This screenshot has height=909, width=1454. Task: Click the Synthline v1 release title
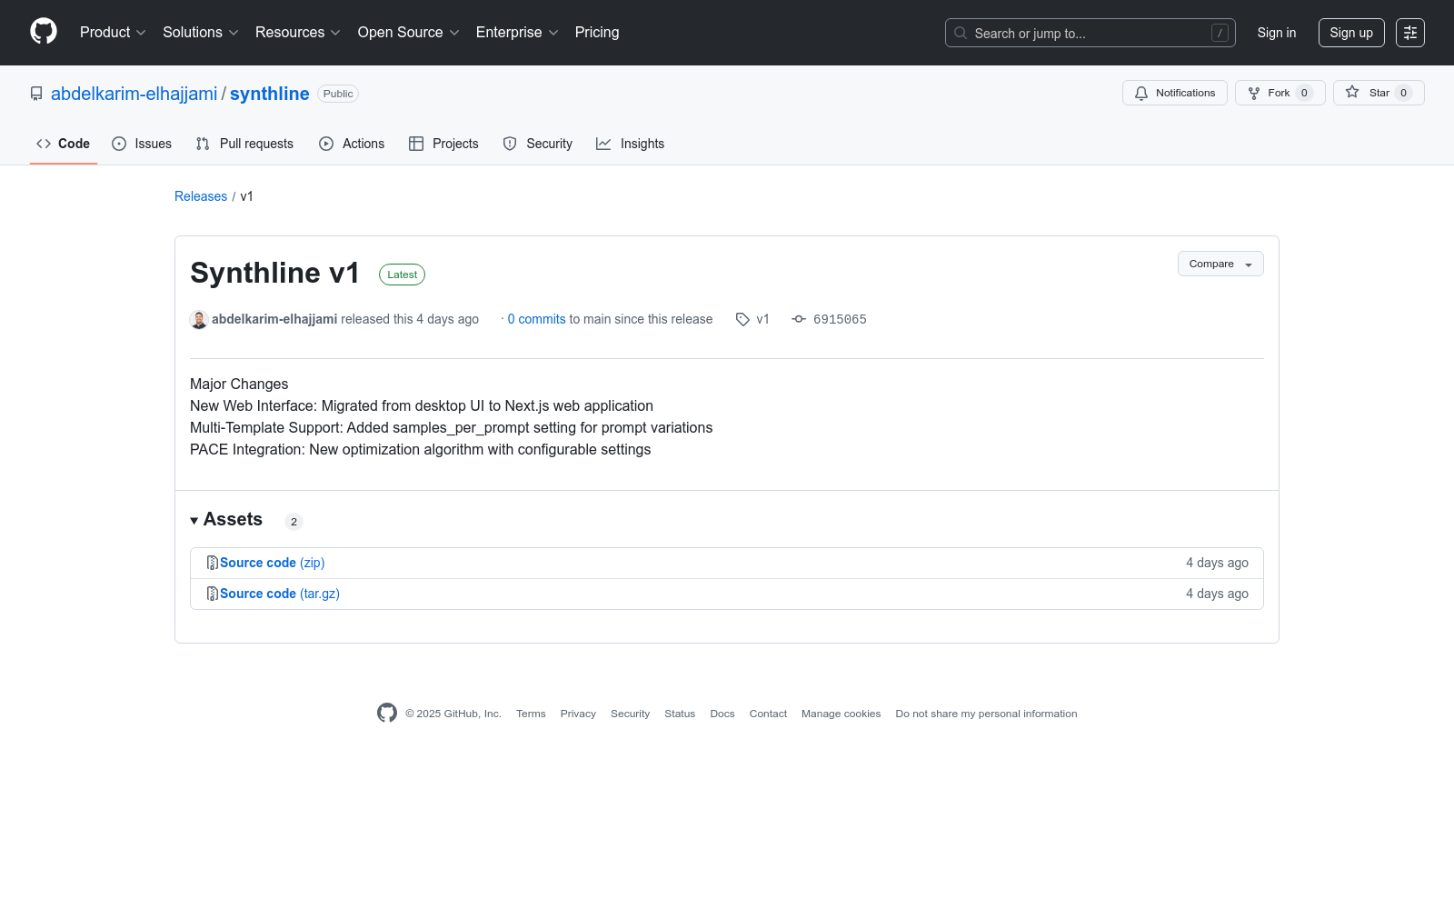click(274, 273)
